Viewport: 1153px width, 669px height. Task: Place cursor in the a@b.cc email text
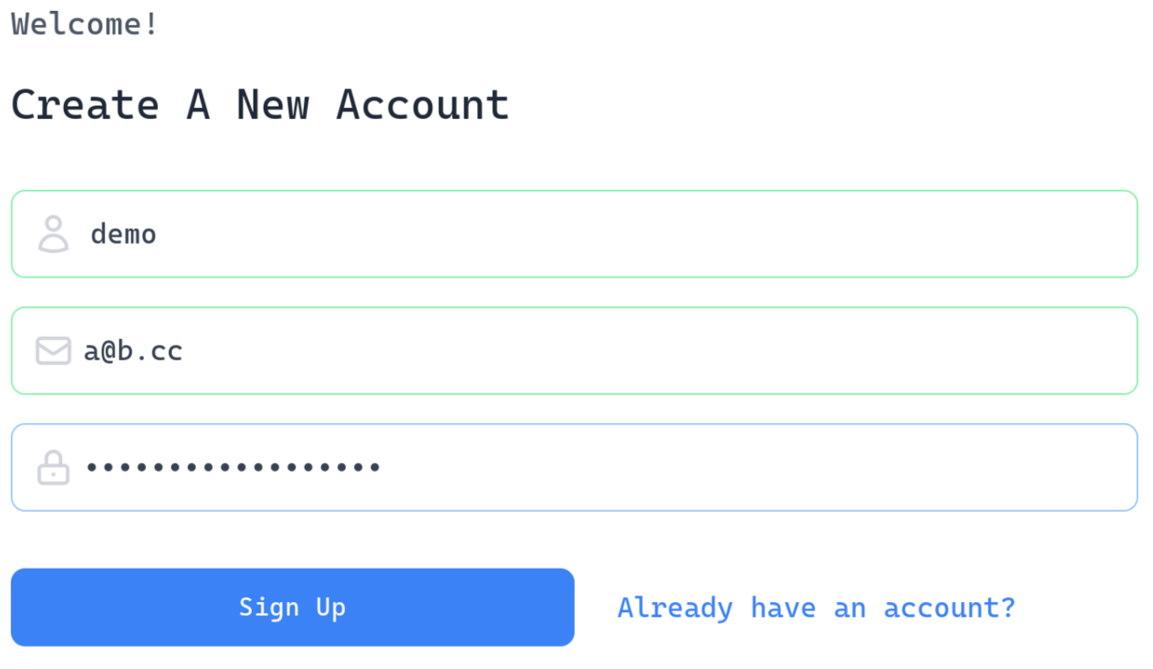pyautogui.click(x=133, y=351)
